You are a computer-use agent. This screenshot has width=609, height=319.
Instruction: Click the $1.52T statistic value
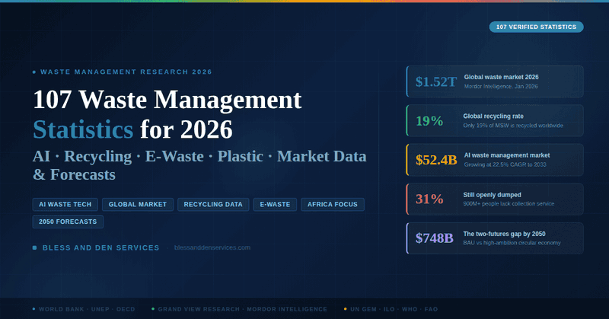coord(436,81)
